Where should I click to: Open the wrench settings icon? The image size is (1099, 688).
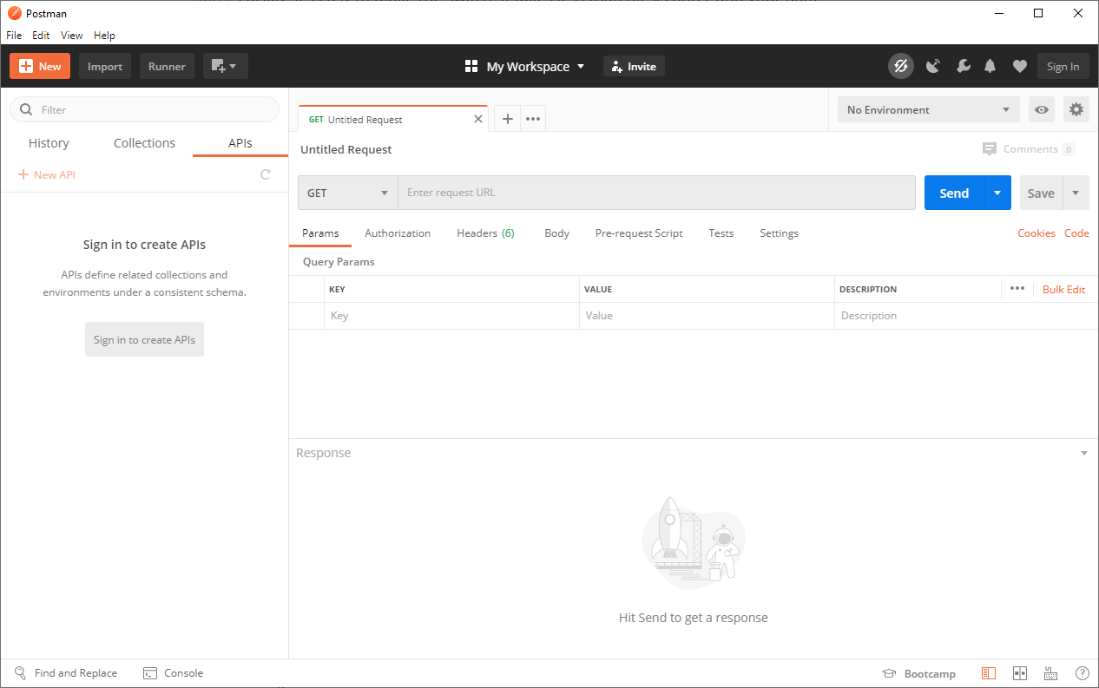coord(963,66)
